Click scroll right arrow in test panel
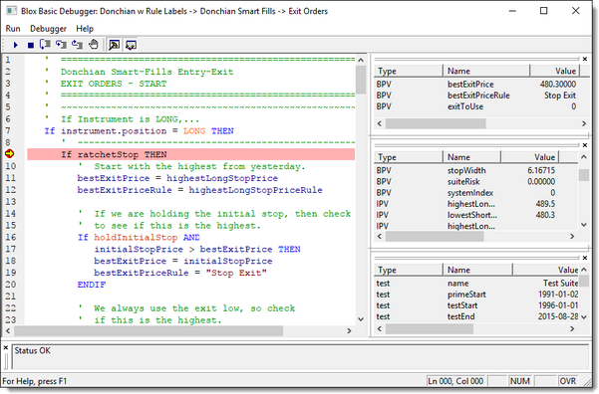 (x=572, y=328)
